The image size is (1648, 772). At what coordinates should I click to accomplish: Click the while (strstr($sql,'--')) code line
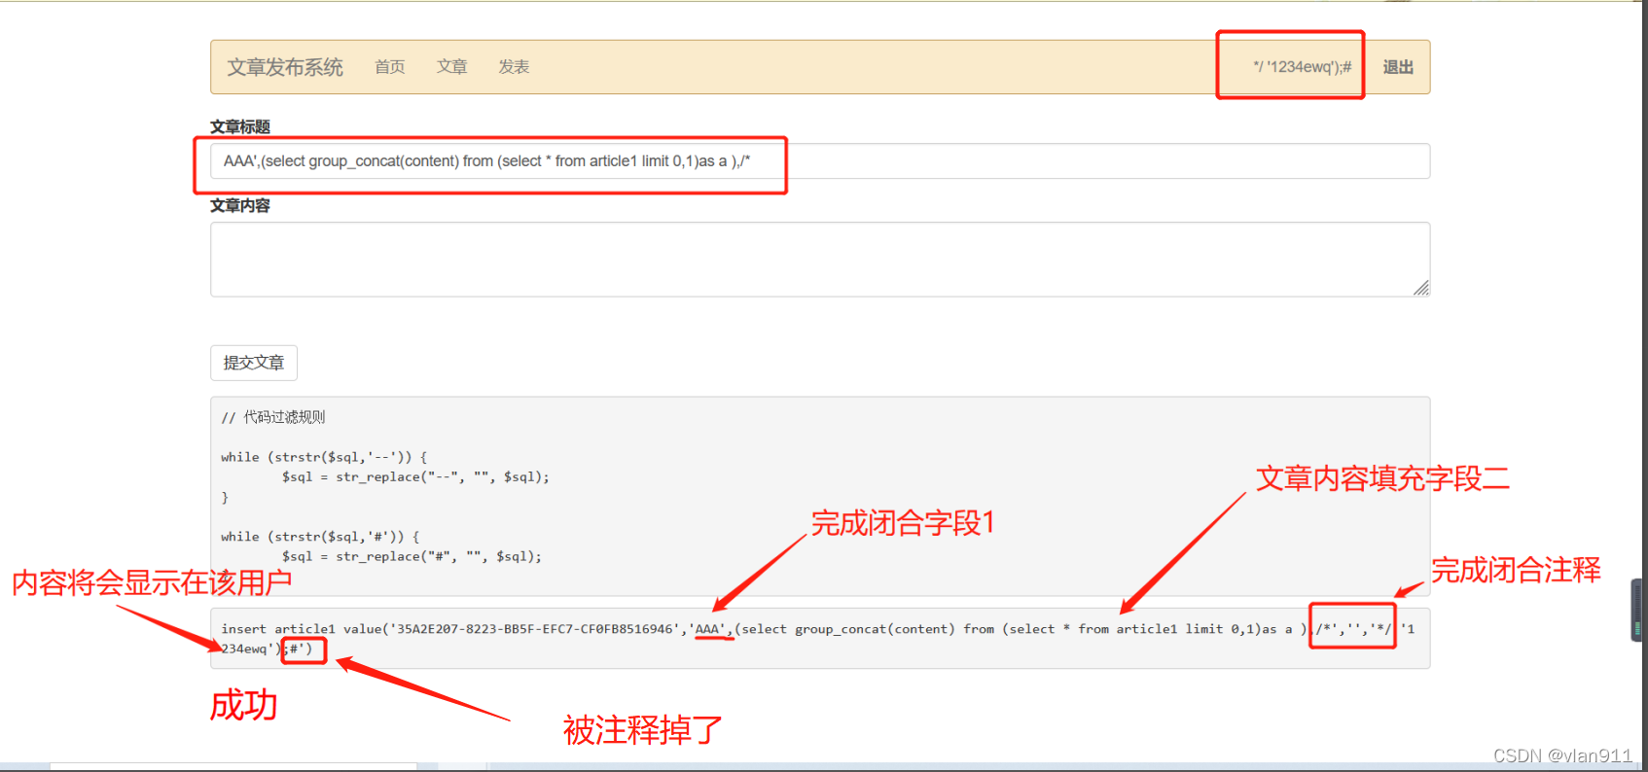pyautogui.click(x=324, y=457)
